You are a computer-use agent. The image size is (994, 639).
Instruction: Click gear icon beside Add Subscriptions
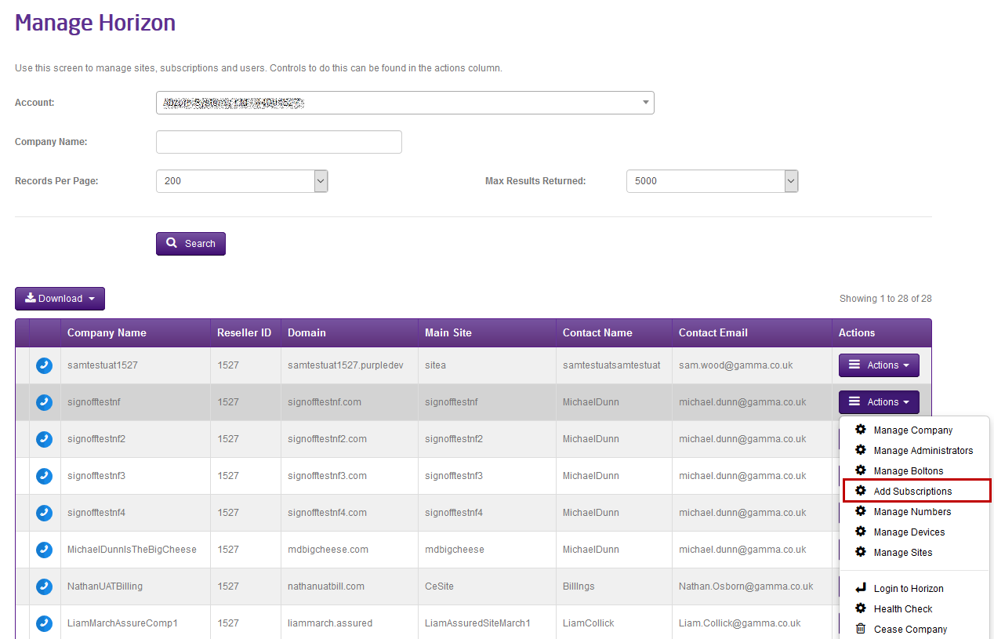click(x=861, y=491)
